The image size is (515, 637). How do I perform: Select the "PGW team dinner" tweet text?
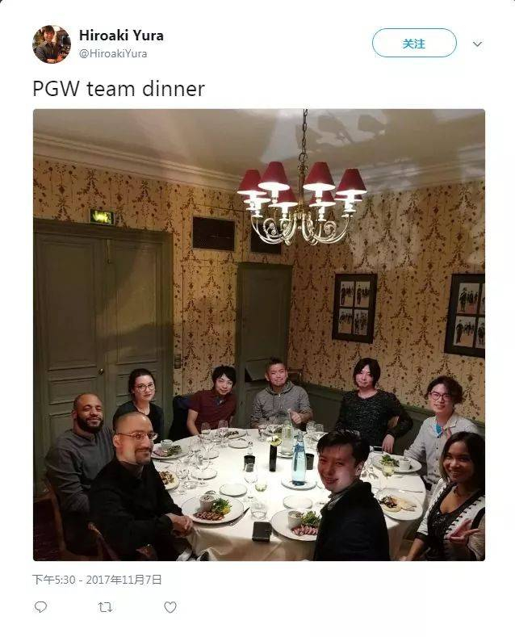point(119,89)
